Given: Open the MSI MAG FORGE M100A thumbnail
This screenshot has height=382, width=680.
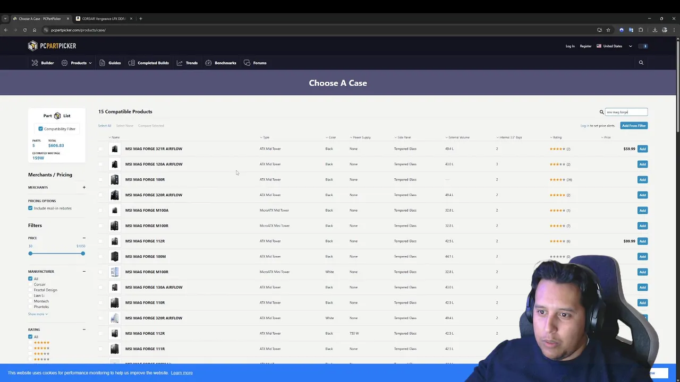Looking at the screenshot, I should 114,211.
